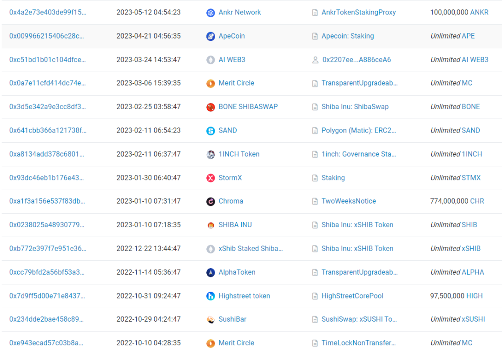The height and width of the screenshot is (350, 502).
Task: Open the Staking spender link for StormX
Action: 333,178
